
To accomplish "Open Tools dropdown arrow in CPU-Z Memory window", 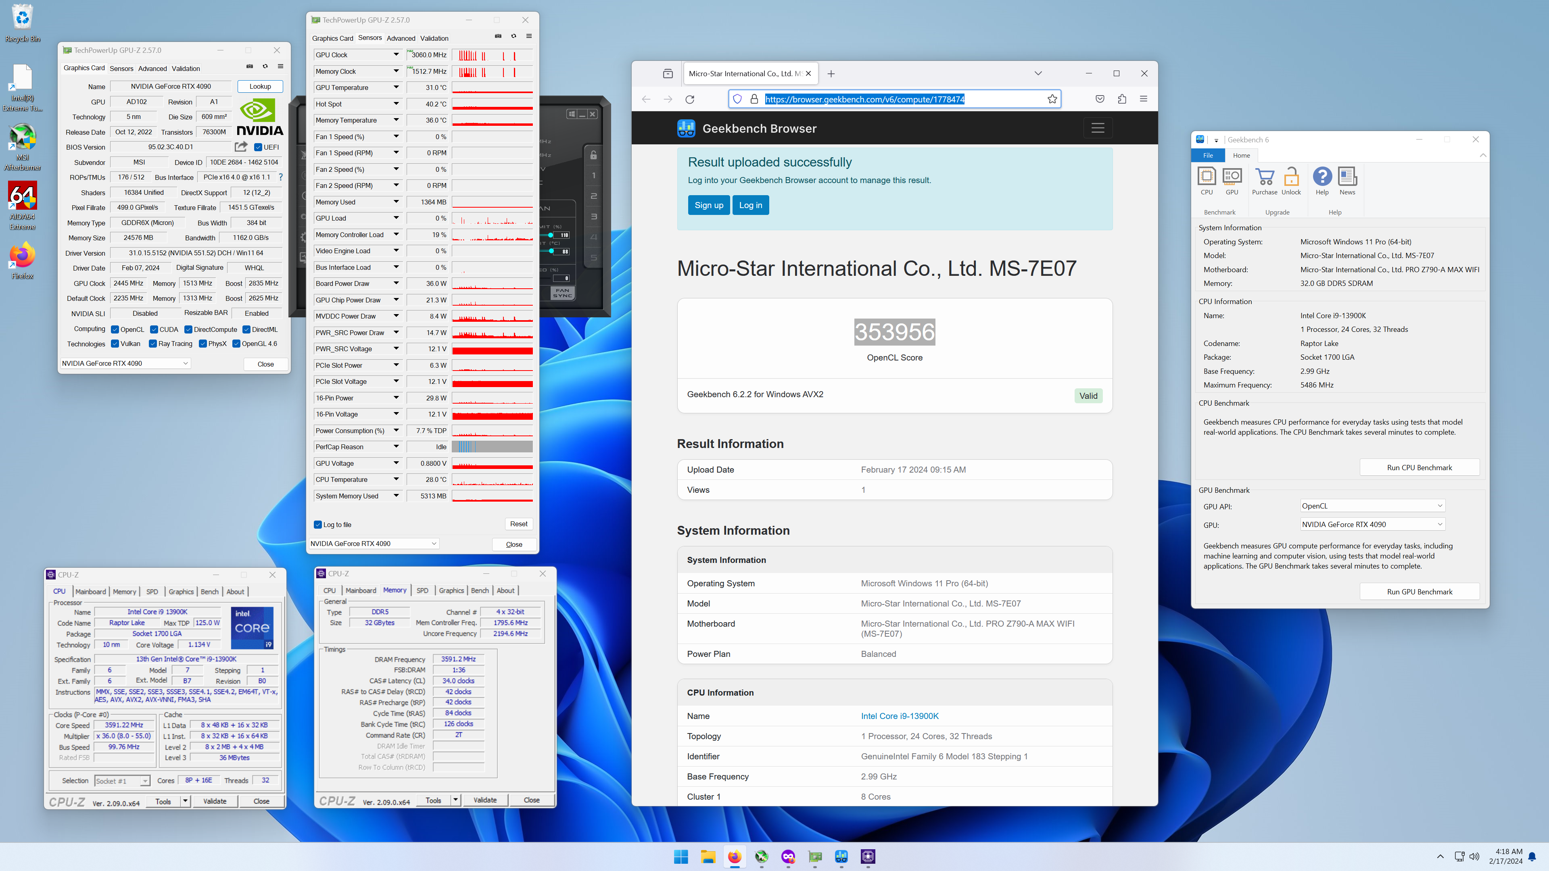I will tap(456, 800).
